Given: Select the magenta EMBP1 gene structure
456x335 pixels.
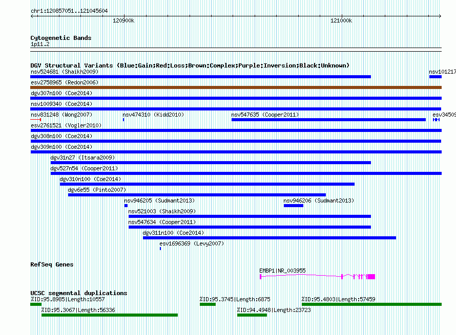Looking at the screenshot, I should 317,277.
